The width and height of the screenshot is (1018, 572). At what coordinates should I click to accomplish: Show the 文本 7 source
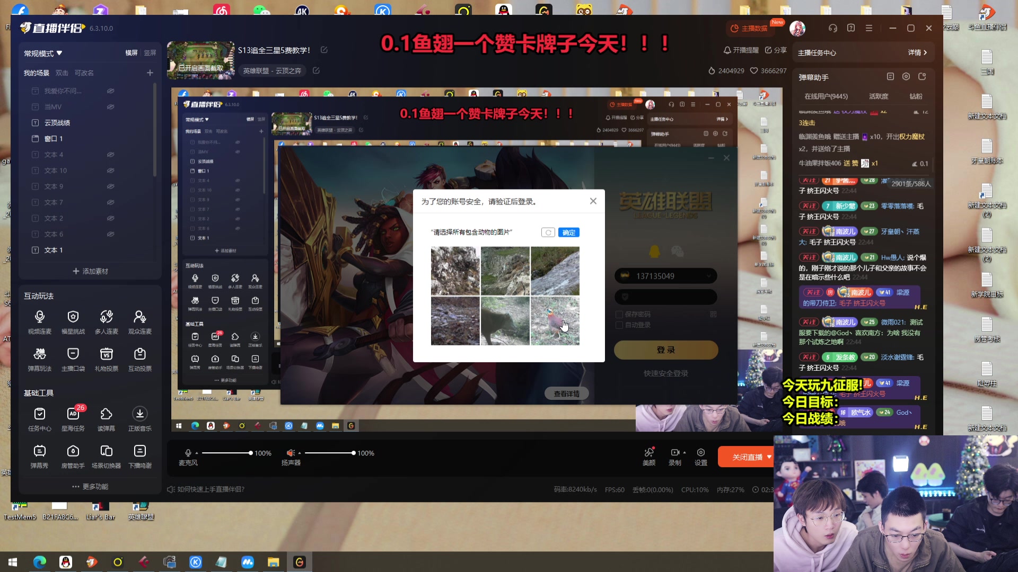coord(111,202)
